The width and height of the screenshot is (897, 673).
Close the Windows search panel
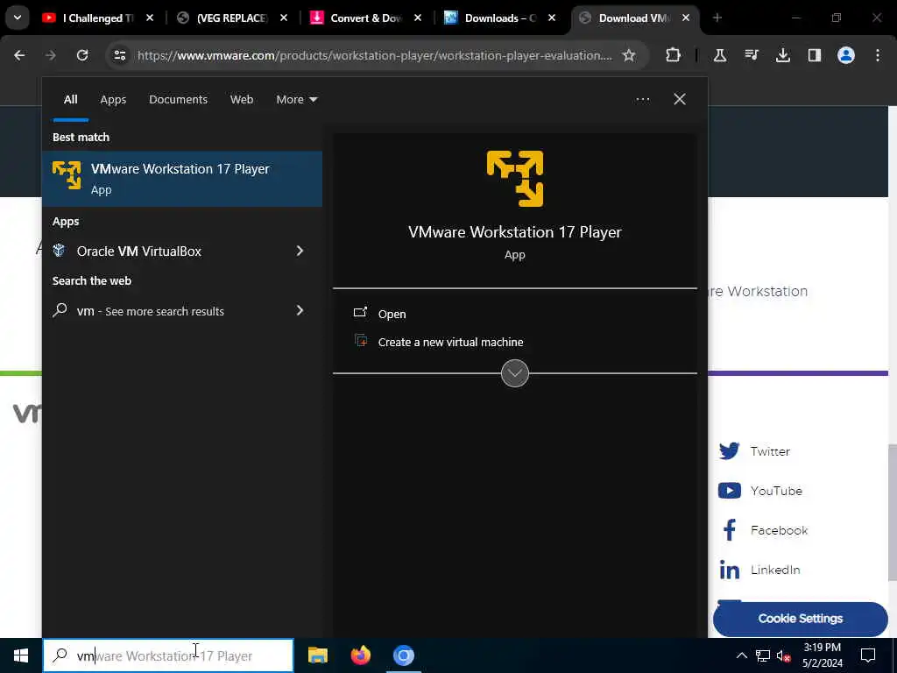point(679,100)
